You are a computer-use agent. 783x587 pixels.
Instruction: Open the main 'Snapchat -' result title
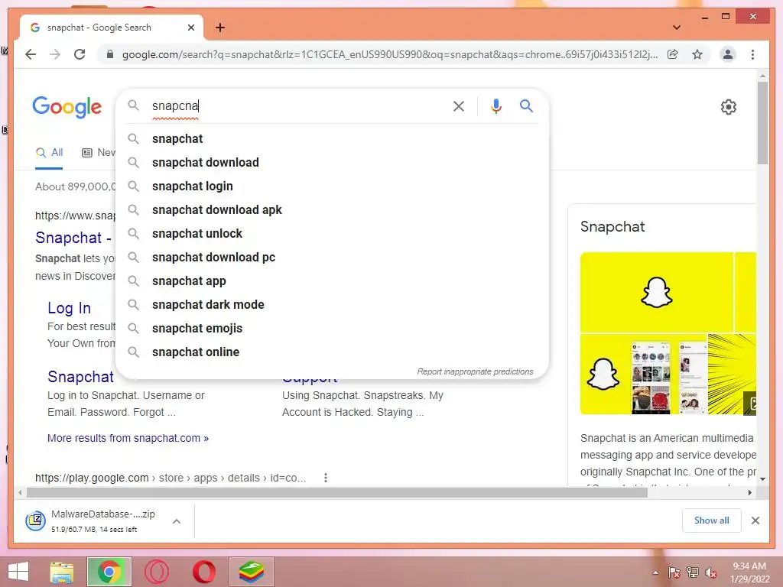[x=73, y=238]
